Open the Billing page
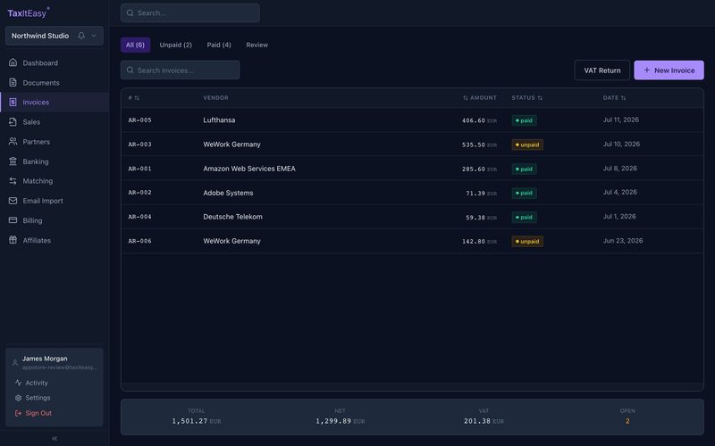 tap(55, 220)
